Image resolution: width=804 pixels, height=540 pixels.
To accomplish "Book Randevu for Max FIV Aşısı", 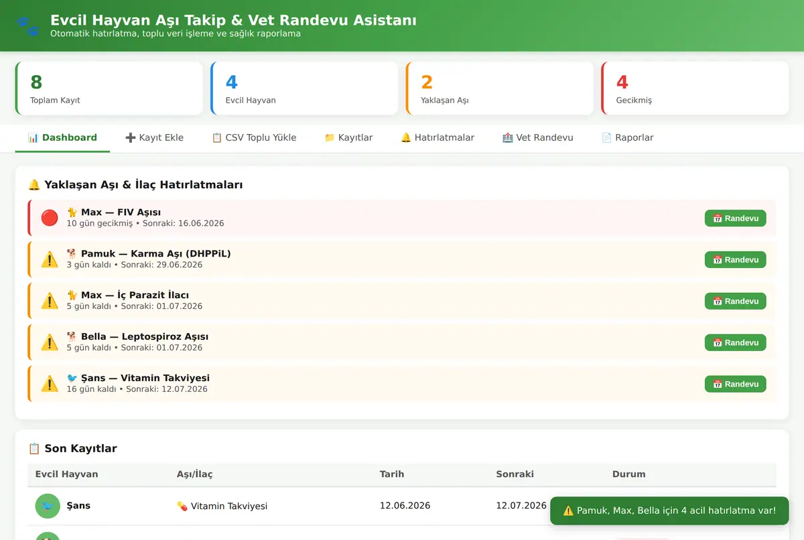I will [735, 218].
